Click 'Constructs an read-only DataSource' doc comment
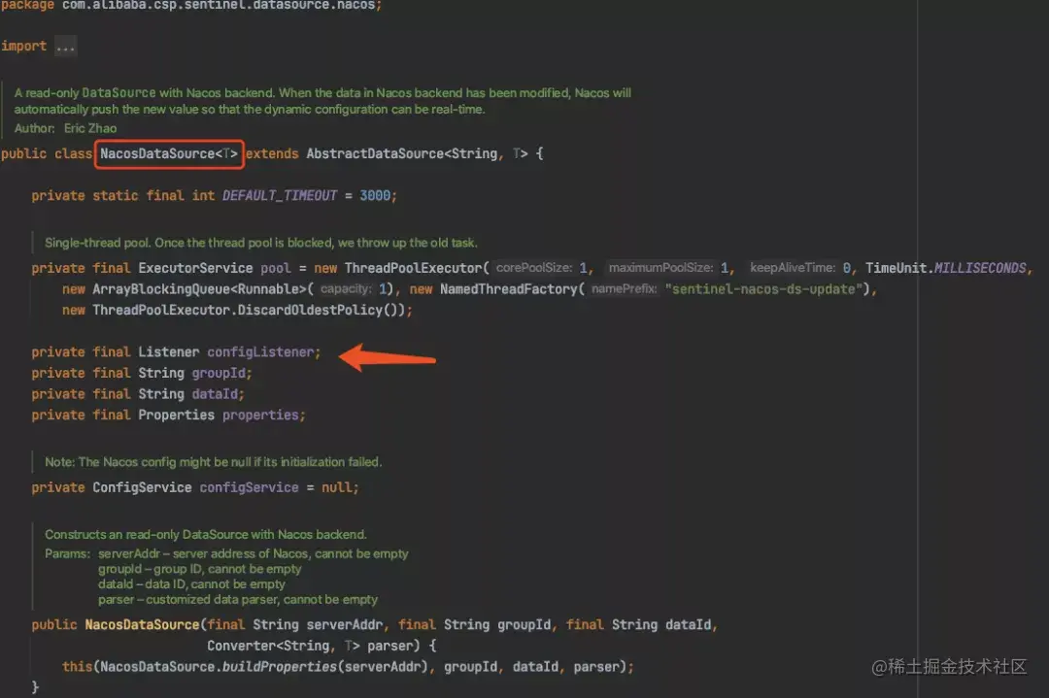The width and height of the screenshot is (1049, 698). 205,535
